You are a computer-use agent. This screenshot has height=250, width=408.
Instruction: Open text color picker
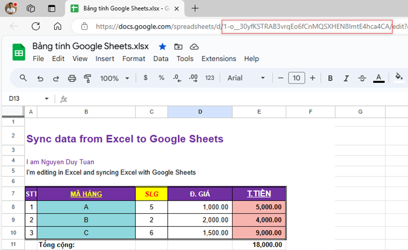pyautogui.click(x=379, y=78)
